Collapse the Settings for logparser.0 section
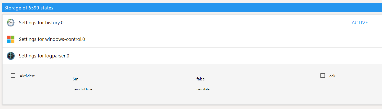 pos(44,56)
